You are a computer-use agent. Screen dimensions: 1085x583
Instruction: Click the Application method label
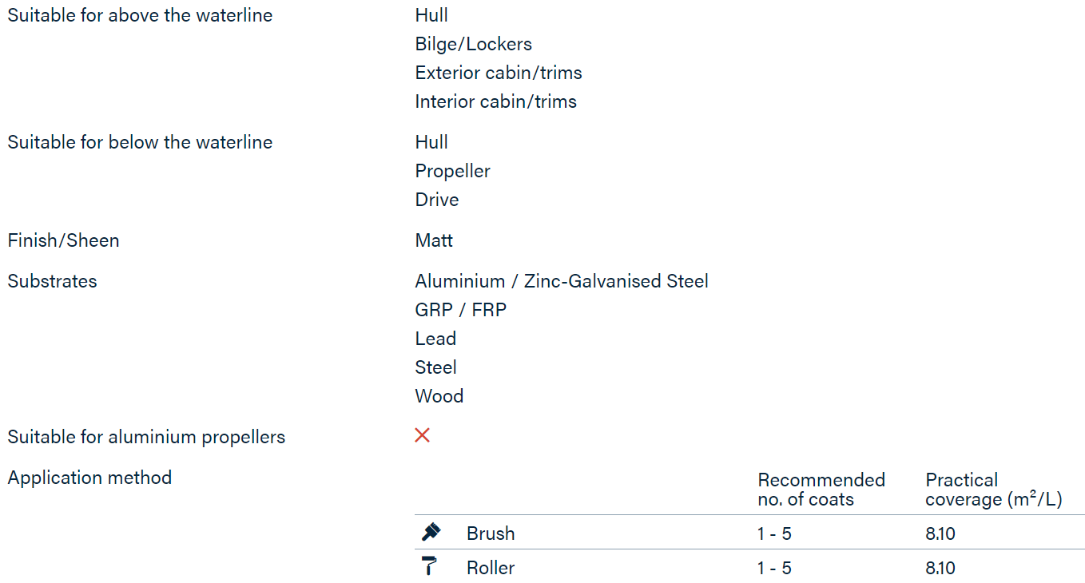[89, 478]
